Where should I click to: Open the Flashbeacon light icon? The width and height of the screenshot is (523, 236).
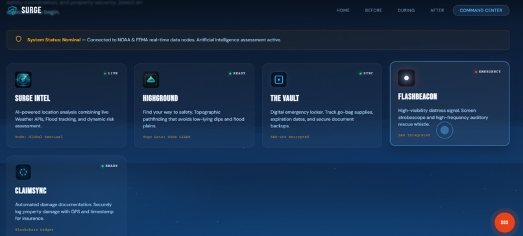(x=406, y=78)
